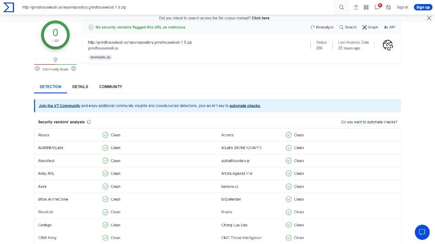Click the 'AlienVault' vendor name
435x244 pixels.
click(46, 161)
